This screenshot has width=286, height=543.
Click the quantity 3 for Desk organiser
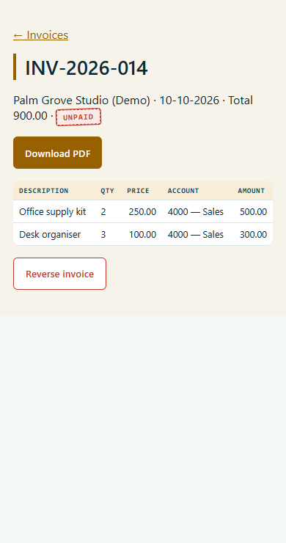click(103, 235)
